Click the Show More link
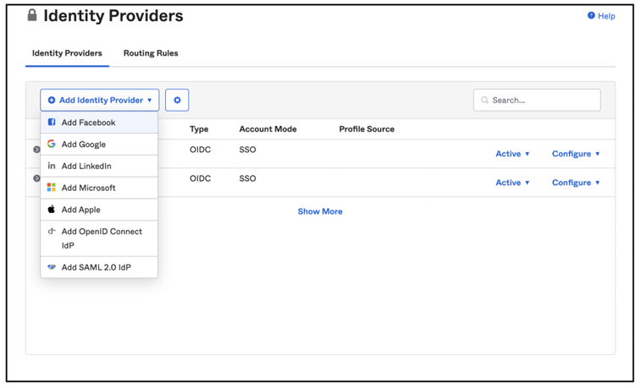Image resolution: width=641 pixels, height=388 pixels. tap(320, 211)
